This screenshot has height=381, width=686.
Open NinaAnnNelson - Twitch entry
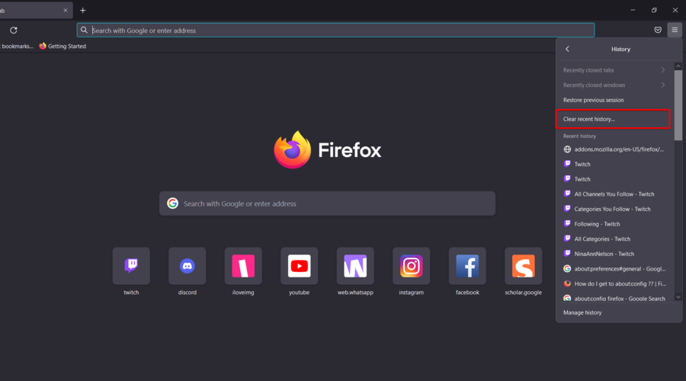tap(614, 254)
